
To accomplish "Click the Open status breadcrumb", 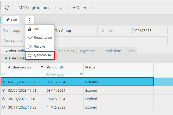I will pyautogui.click(x=79, y=8).
